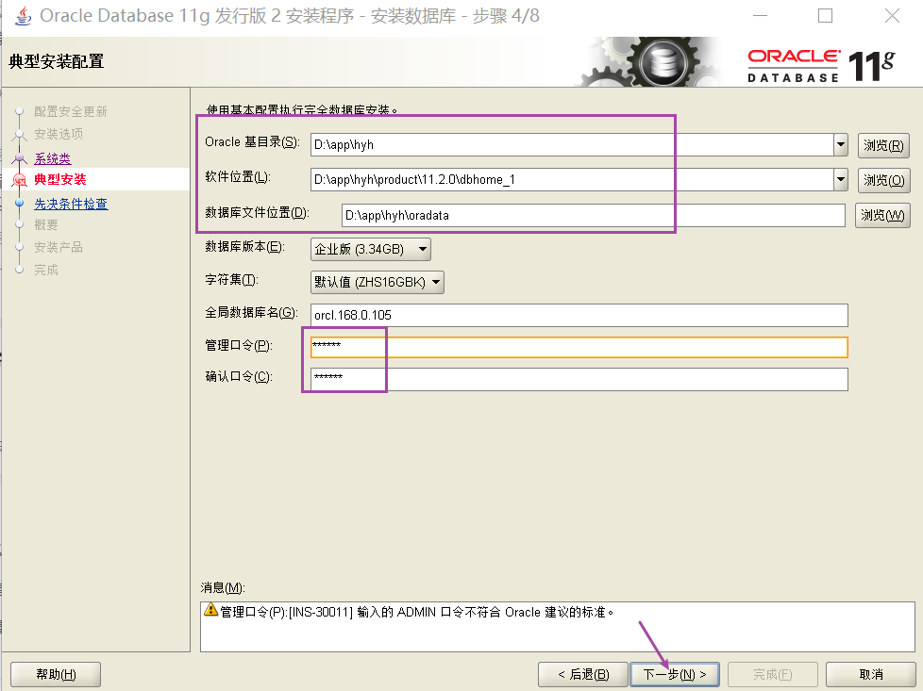Open the 系统类 step link
The width and height of the screenshot is (923, 691).
point(53,158)
